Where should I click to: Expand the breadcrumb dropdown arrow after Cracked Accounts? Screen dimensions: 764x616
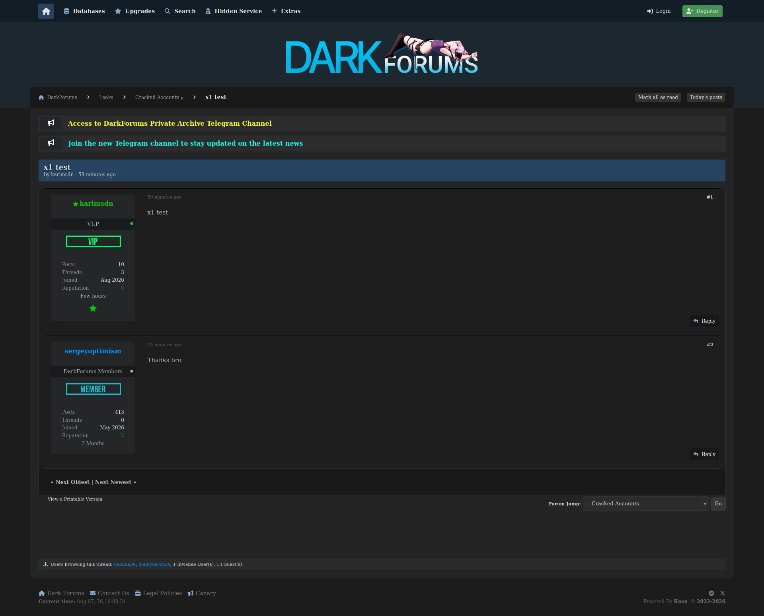(182, 98)
